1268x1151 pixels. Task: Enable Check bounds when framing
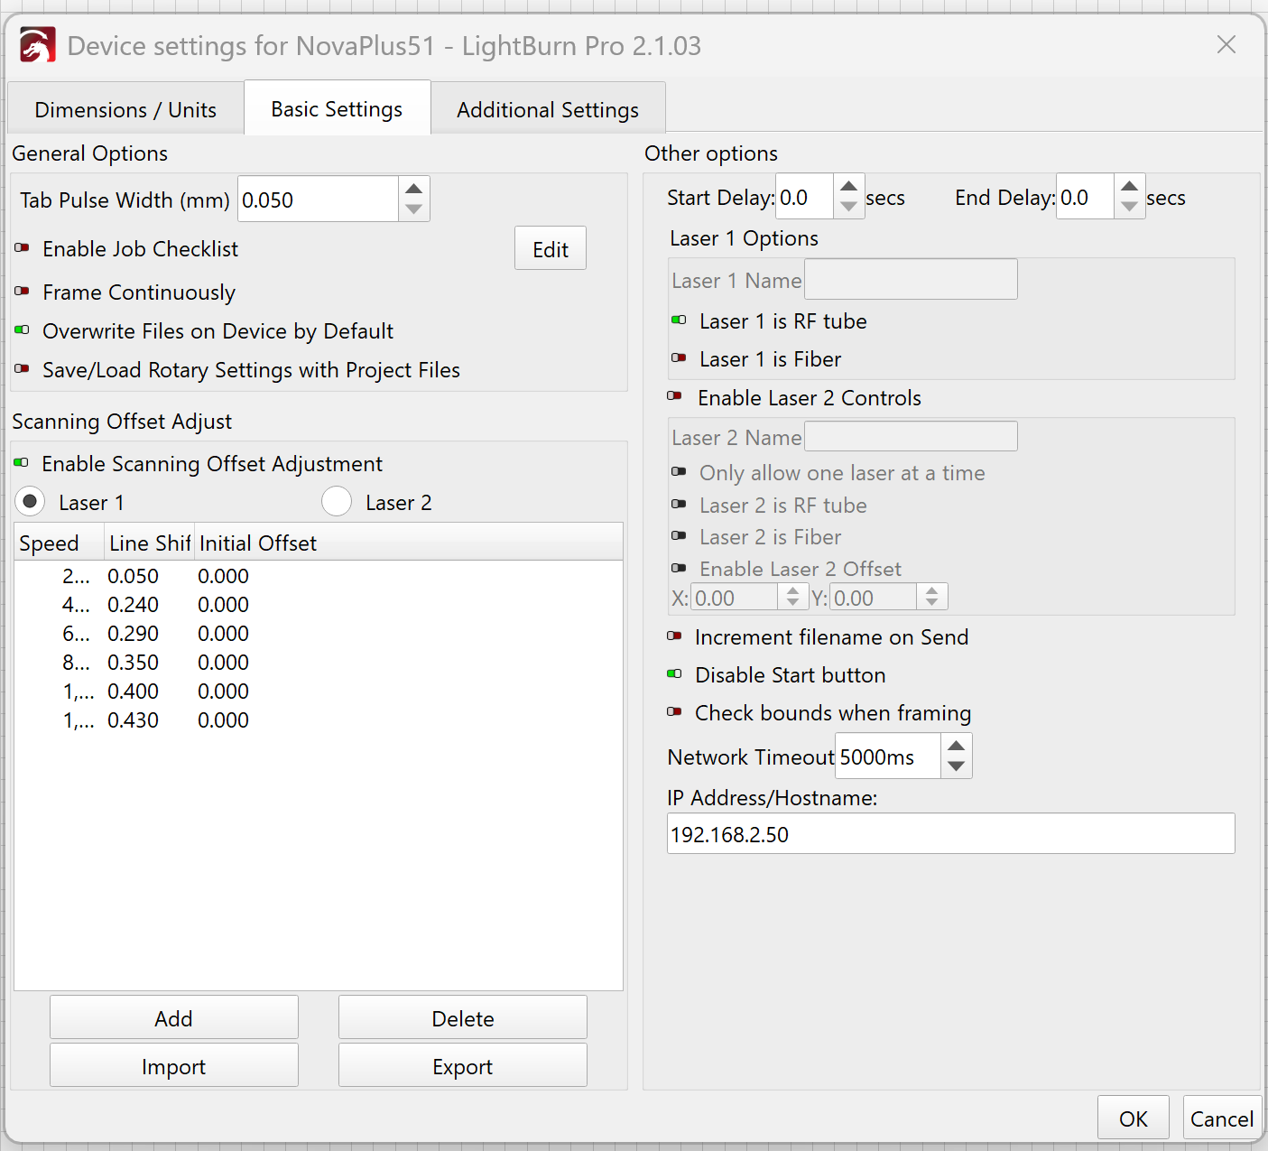[x=675, y=712]
